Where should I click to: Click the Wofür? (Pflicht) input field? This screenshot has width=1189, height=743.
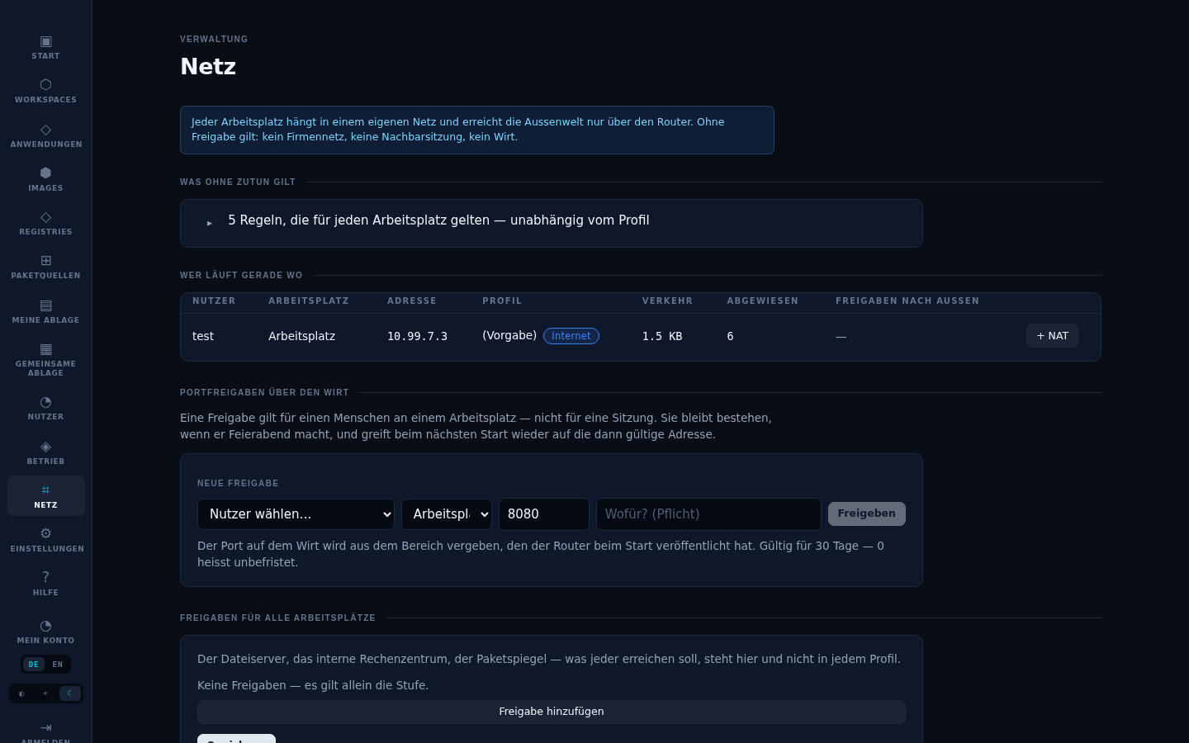[708, 514]
